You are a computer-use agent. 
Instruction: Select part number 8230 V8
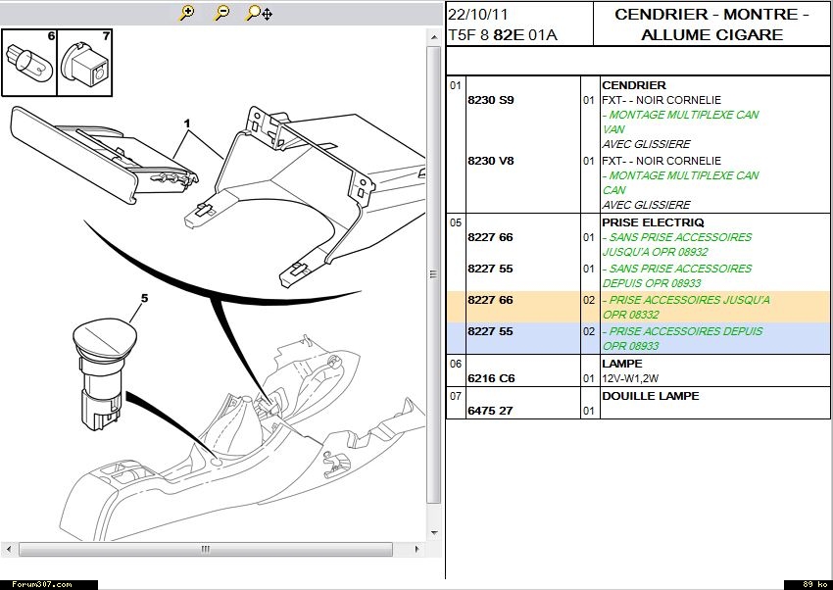490,161
